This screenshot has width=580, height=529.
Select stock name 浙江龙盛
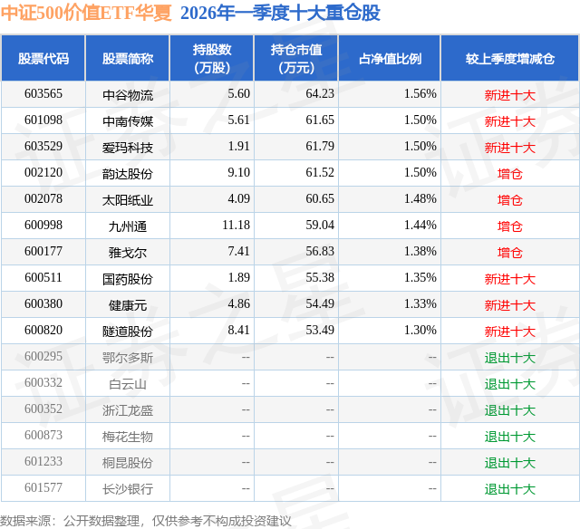pos(128,410)
